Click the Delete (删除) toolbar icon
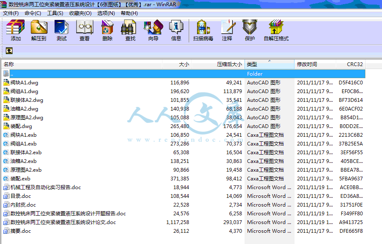Image resolution: width=382 pixels, height=244 pixels. point(107,27)
